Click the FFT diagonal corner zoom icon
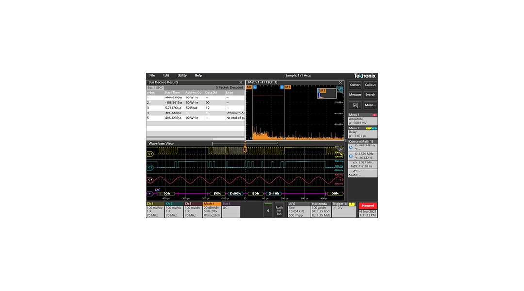Screen dimensions: 524x291 click(x=340, y=90)
